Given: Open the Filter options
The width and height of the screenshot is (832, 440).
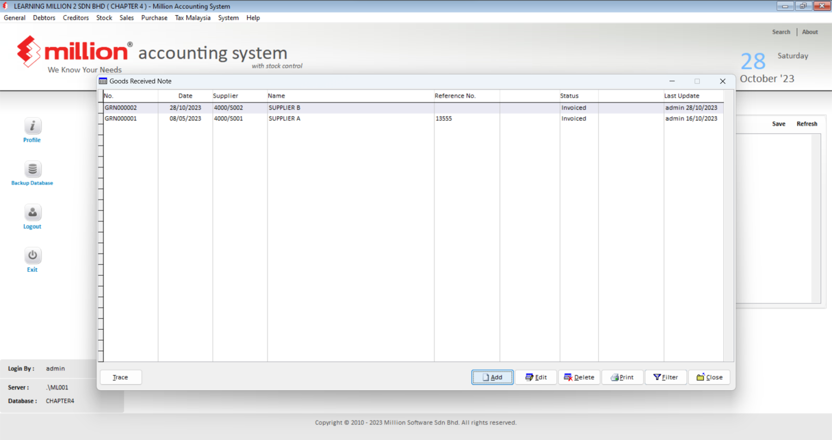Looking at the screenshot, I should pyautogui.click(x=666, y=377).
